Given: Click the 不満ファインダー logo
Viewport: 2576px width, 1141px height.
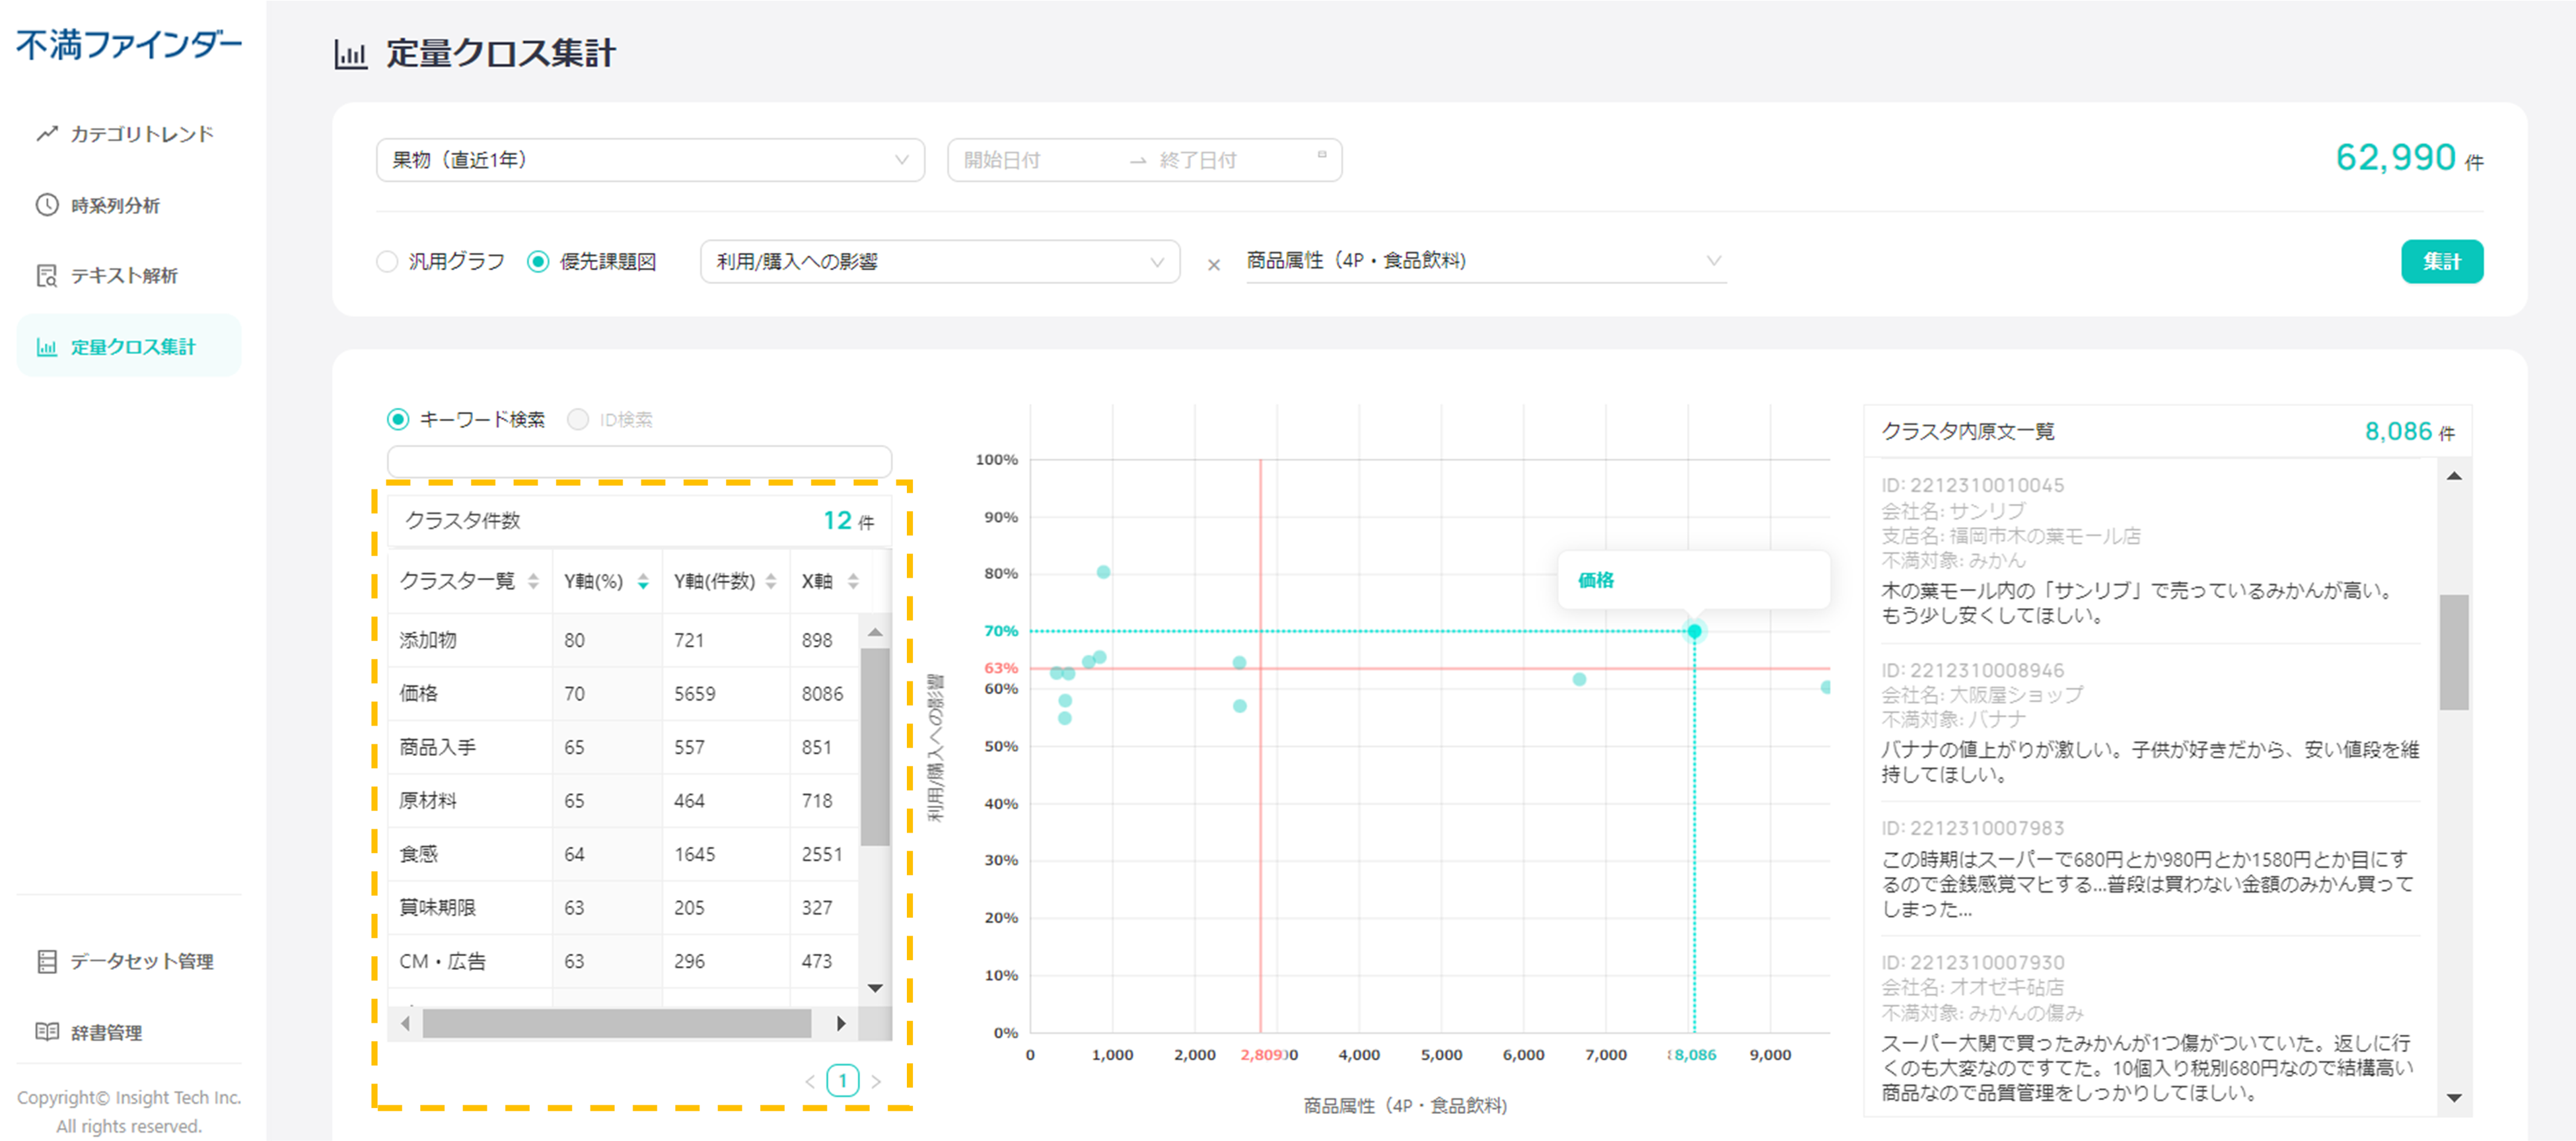Looking at the screenshot, I should coord(129,45).
